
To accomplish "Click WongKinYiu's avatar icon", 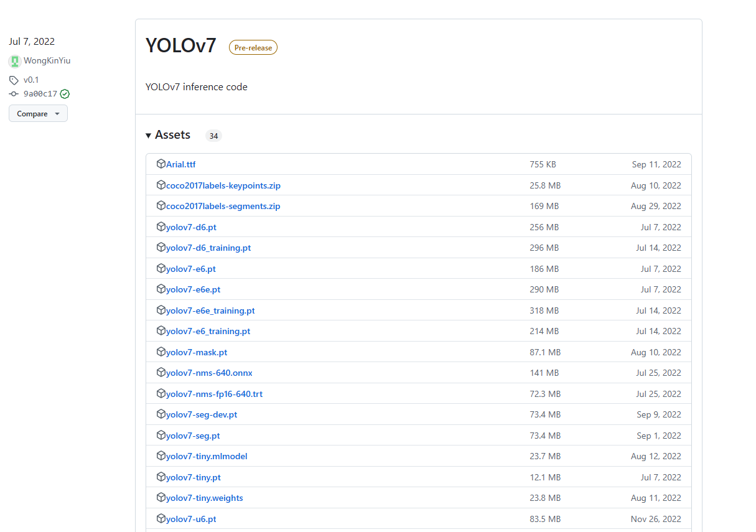I will click(14, 61).
